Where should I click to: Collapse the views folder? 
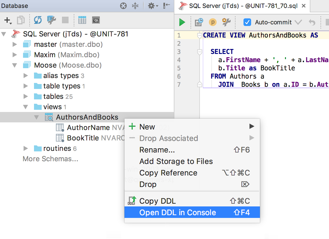click(25, 107)
